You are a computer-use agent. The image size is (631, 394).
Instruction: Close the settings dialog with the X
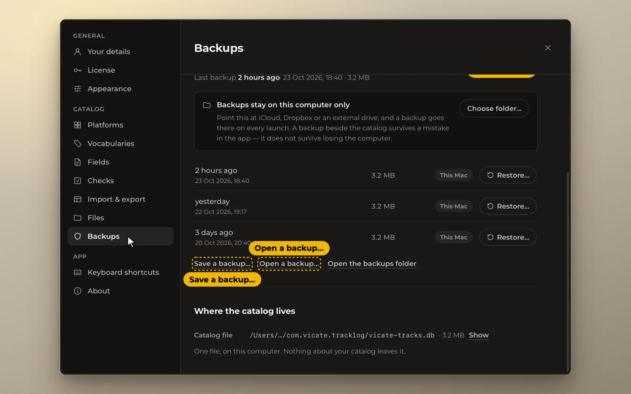click(x=548, y=48)
